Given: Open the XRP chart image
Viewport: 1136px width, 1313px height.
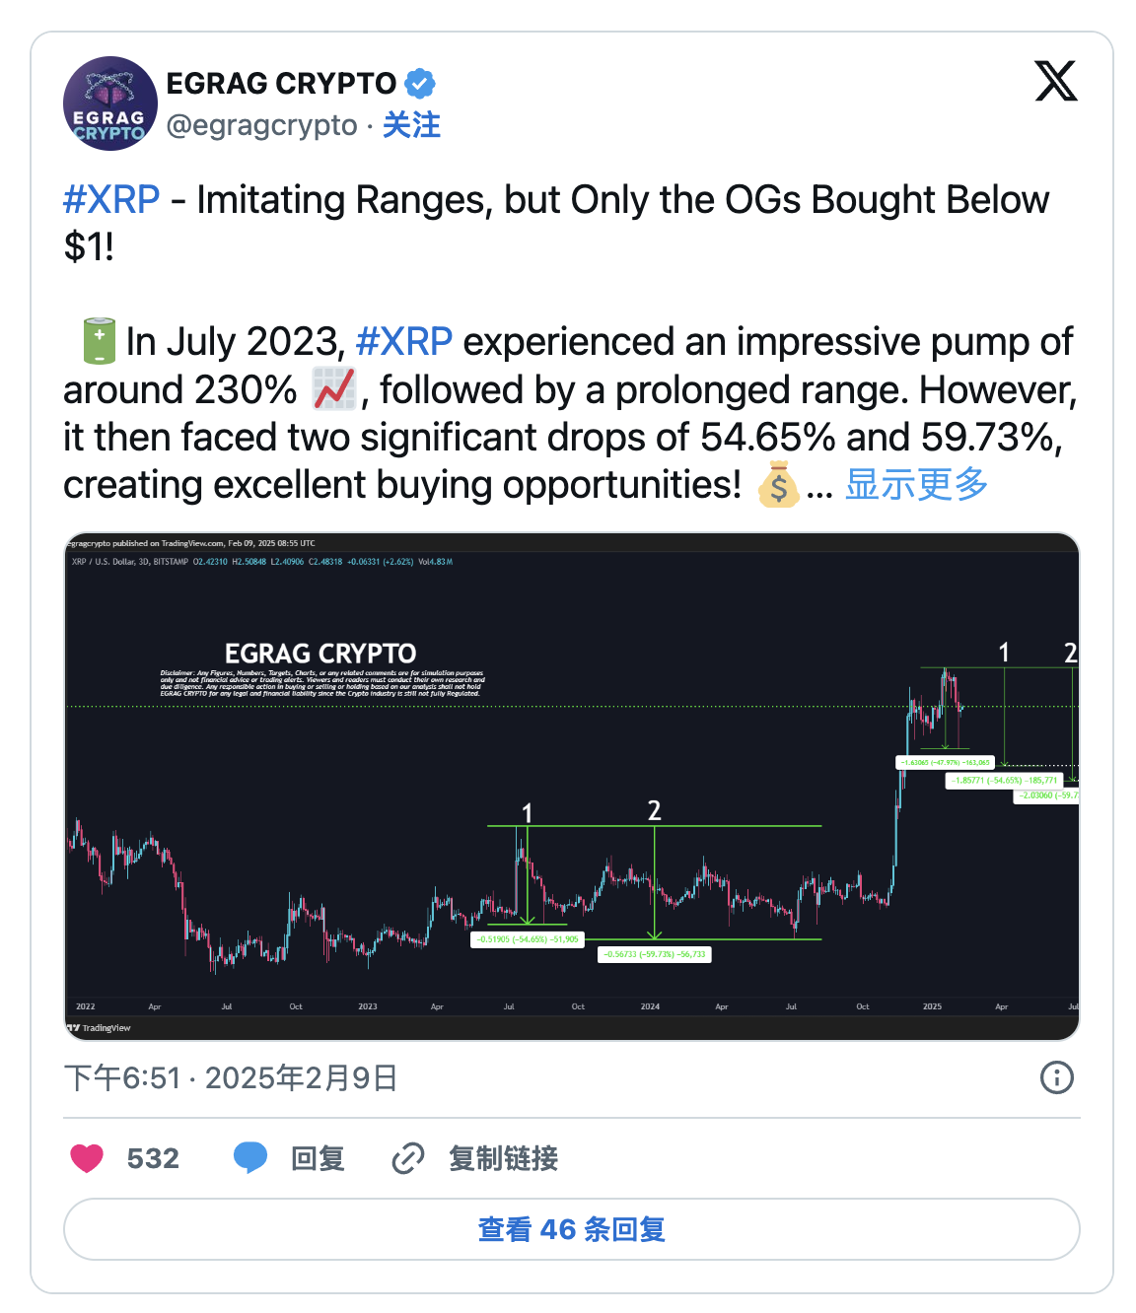Looking at the screenshot, I should point(572,786).
